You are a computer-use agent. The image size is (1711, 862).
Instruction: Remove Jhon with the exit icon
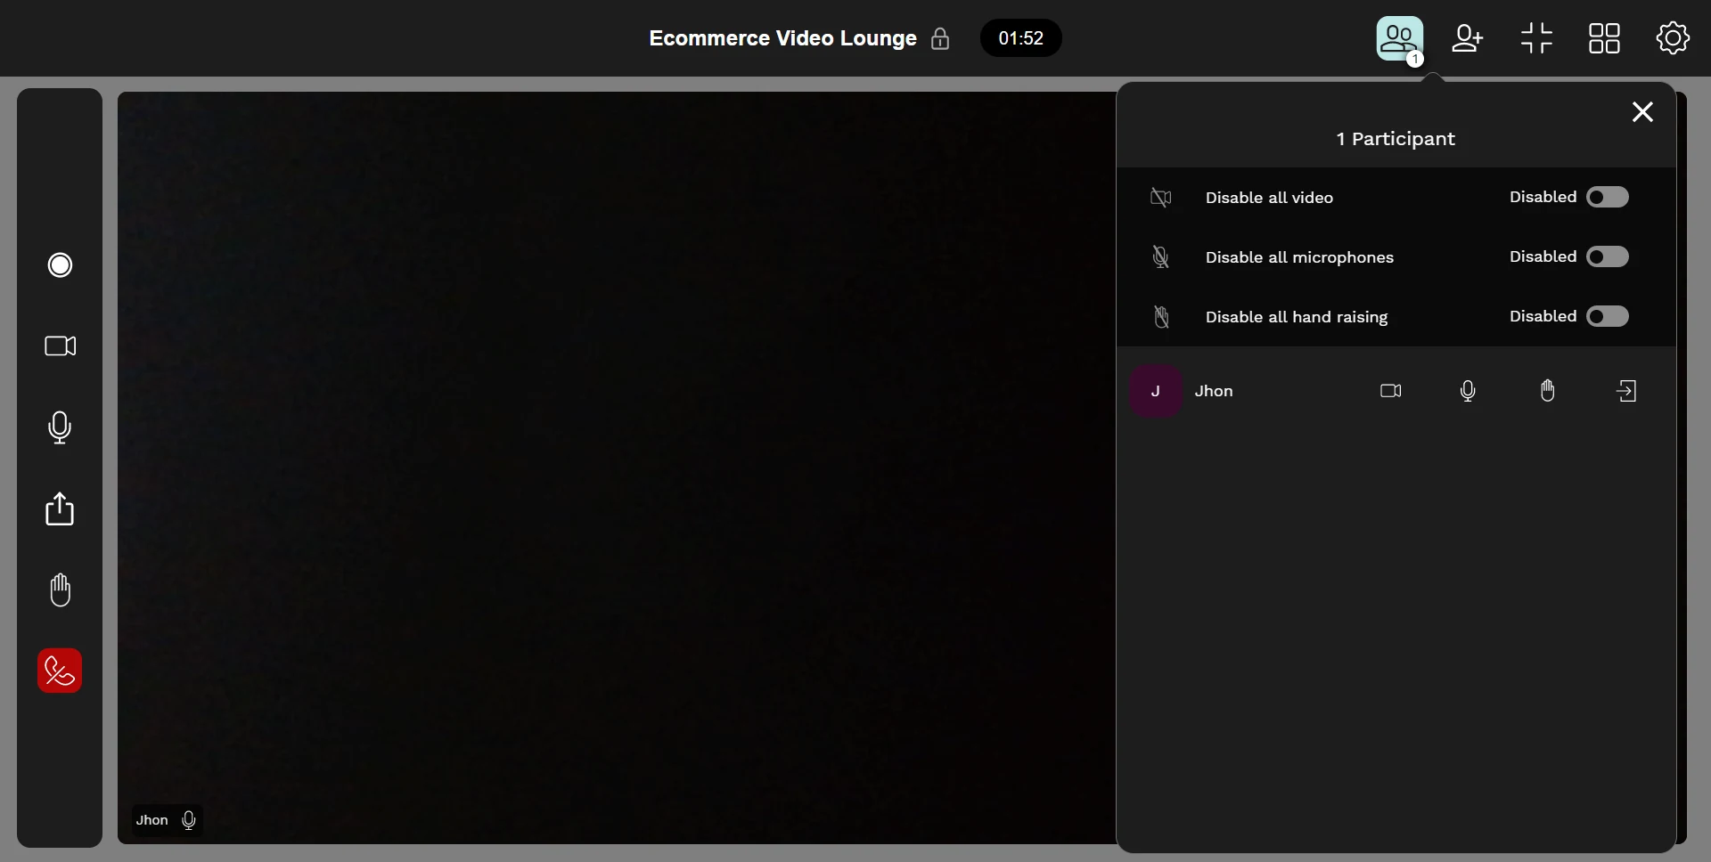1627,391
